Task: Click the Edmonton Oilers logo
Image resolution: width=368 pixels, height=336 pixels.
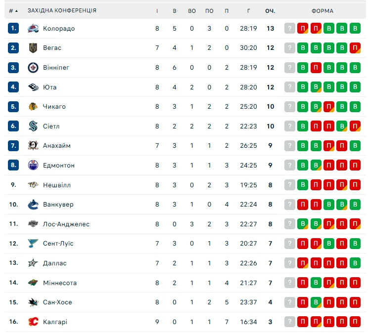Action: click(33, 166)
